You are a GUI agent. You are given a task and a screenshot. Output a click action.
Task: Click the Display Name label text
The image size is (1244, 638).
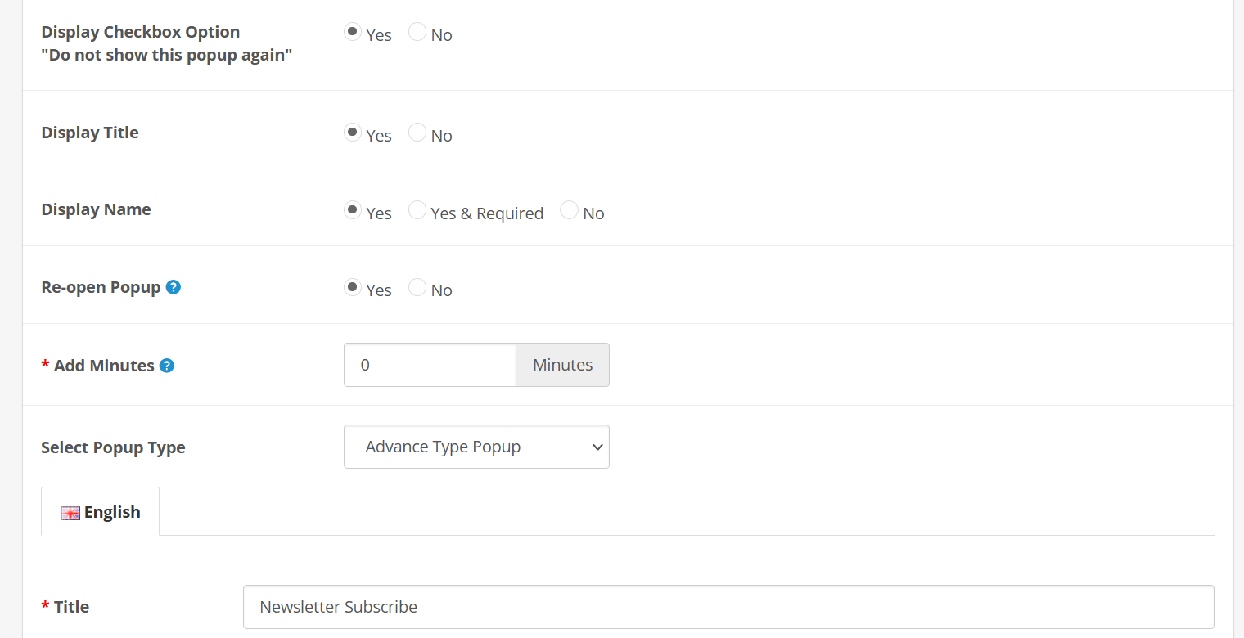[x=96, y=209]
